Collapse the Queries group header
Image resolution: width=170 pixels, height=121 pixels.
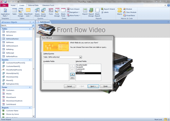point(30,60)
